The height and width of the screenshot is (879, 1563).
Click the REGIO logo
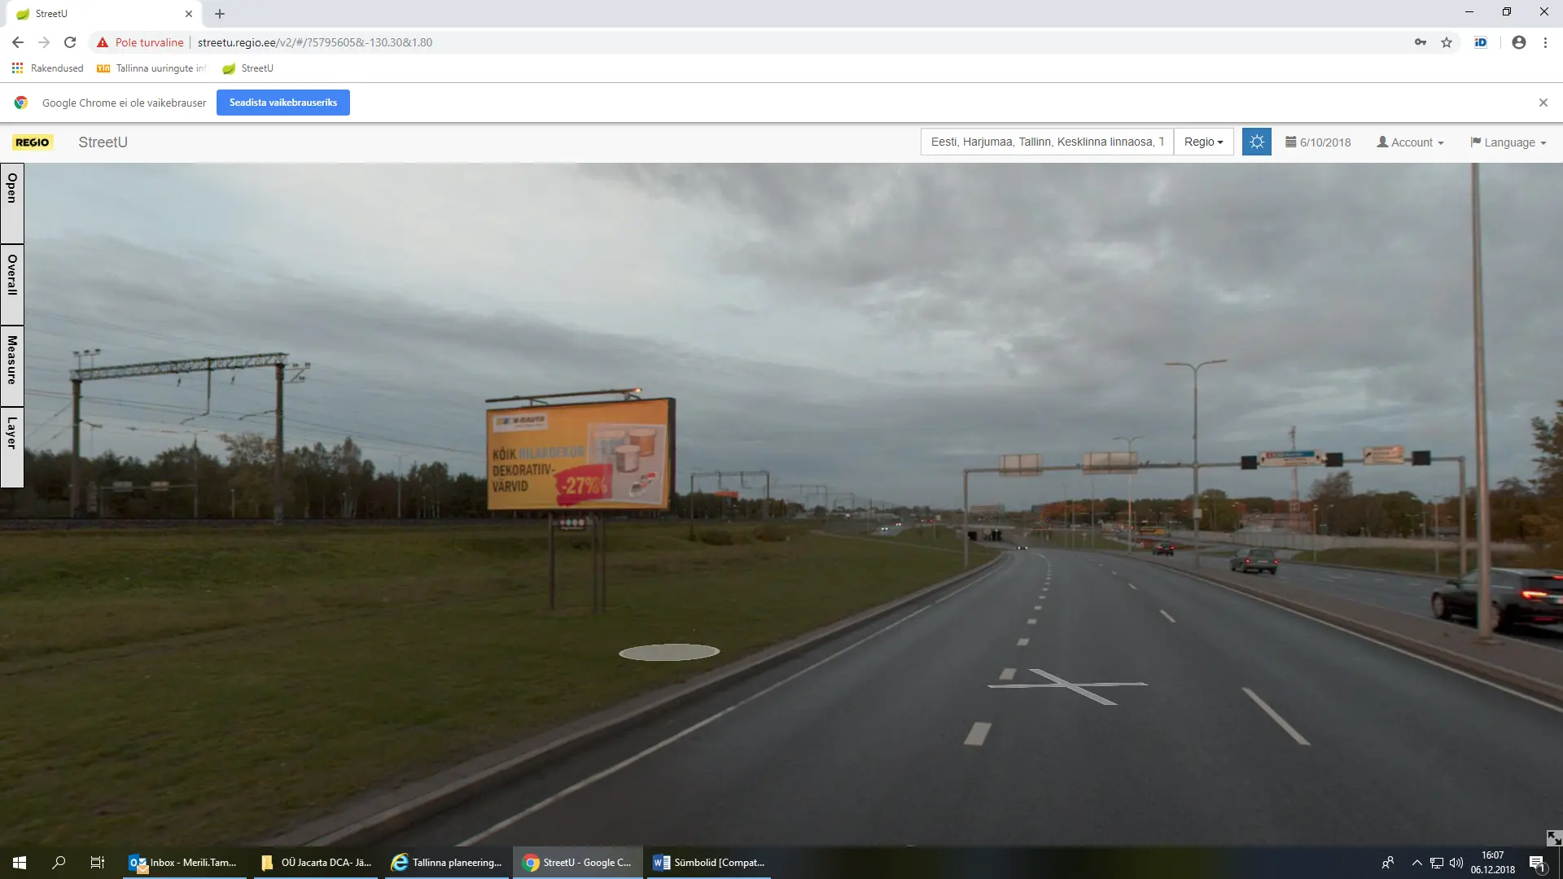pos(33,142)
